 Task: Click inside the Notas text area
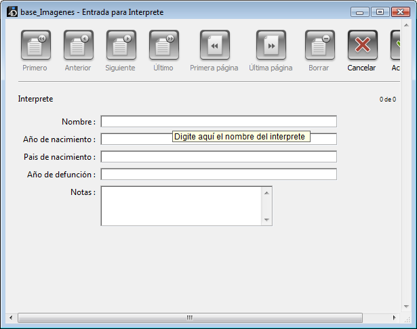(181, 206)
